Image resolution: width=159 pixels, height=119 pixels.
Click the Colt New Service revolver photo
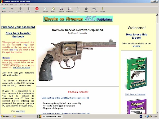(77, 60)
